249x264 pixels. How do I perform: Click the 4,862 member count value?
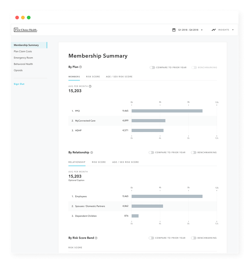tap(125, 206)
